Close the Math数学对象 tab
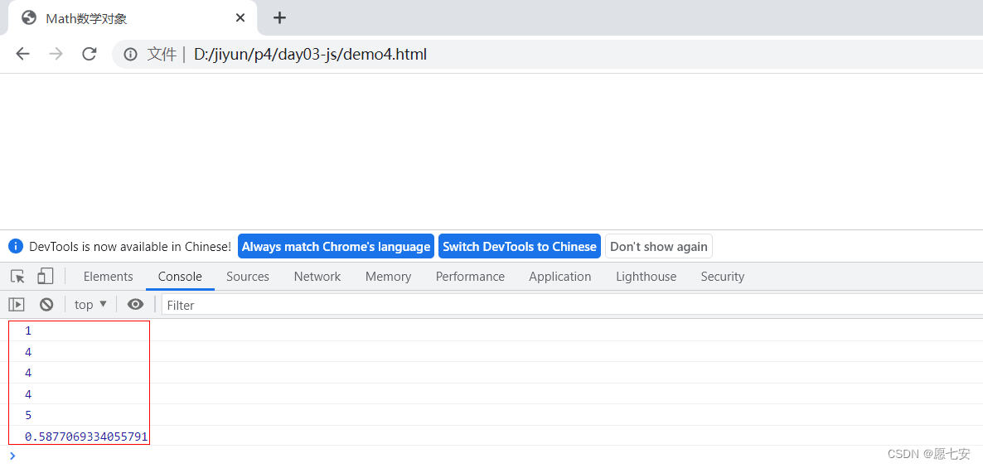 click(x=240, y=18)
